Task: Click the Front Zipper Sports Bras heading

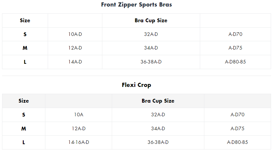Action: (x=136, y=5)
